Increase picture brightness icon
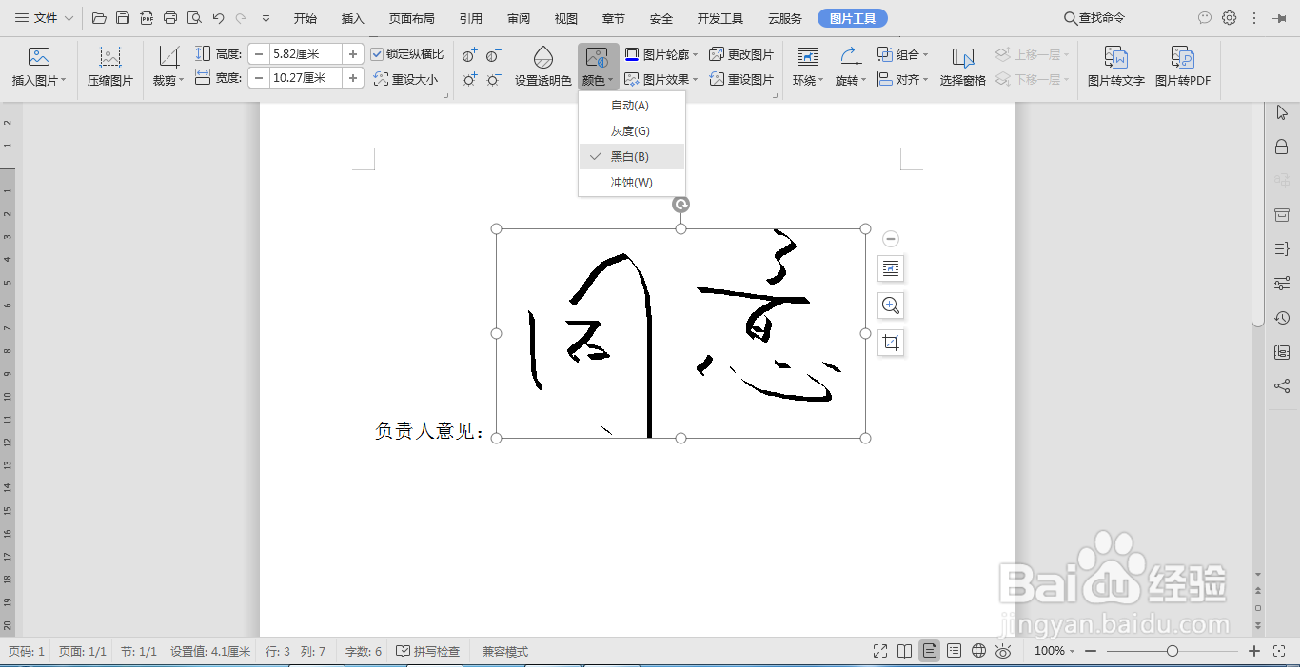 click(x=470, y=80)
